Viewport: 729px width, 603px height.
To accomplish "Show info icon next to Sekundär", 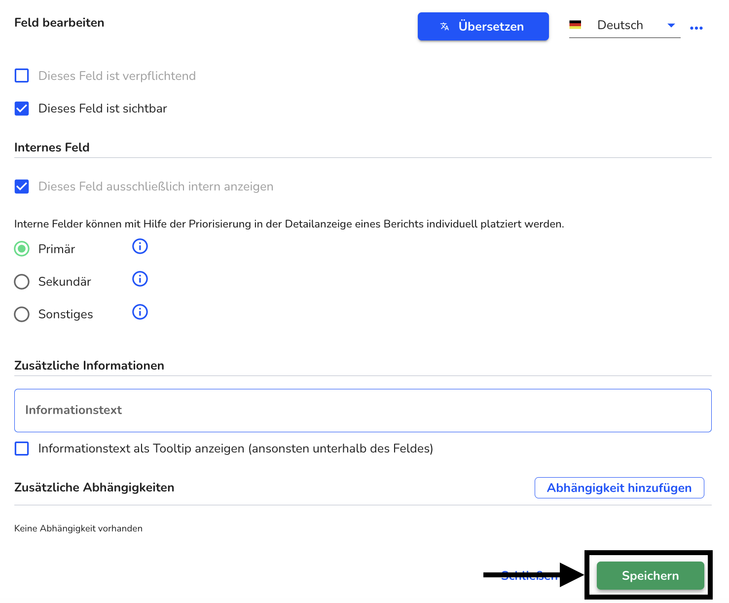I will coord(140,279).
